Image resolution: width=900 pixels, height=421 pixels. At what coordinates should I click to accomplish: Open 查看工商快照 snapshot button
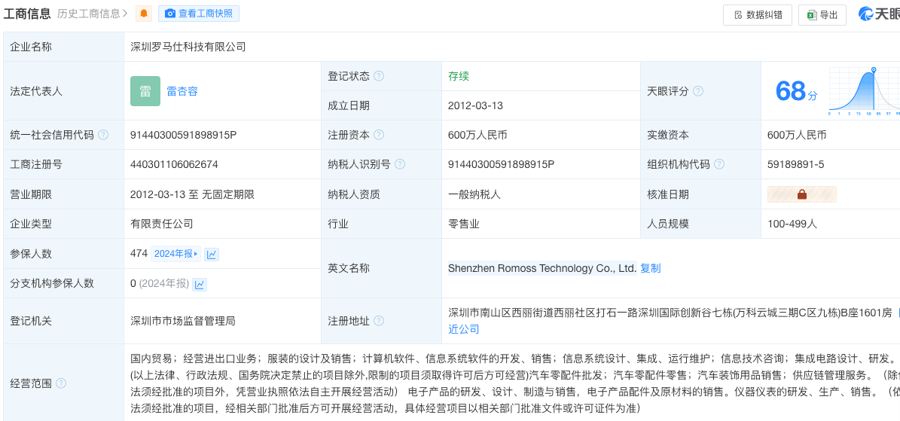tap(199, 14)
